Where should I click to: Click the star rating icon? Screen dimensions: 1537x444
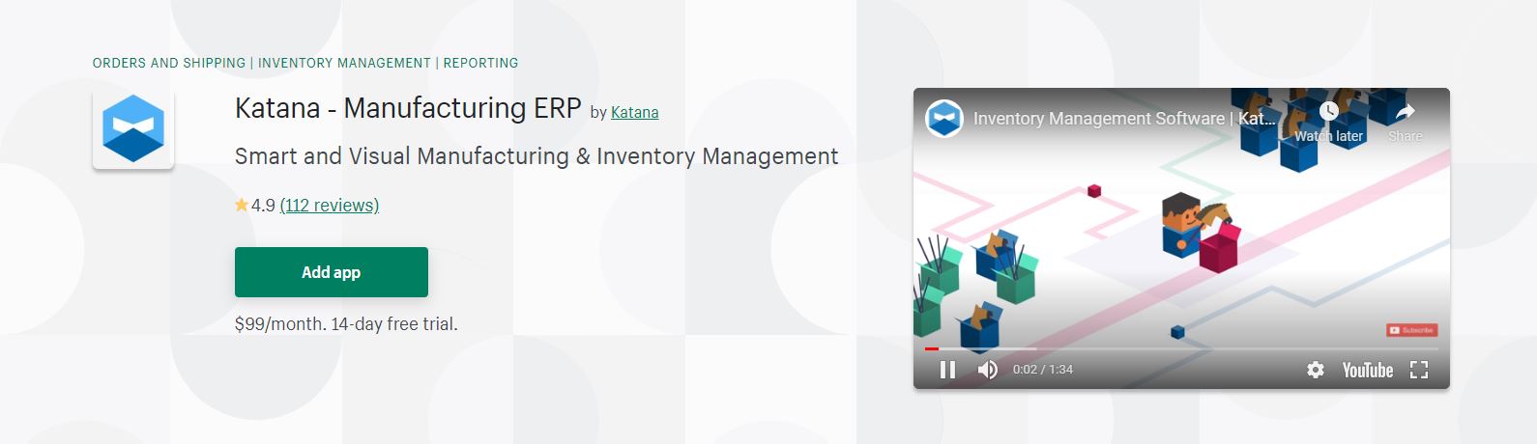tap(242, 205)
